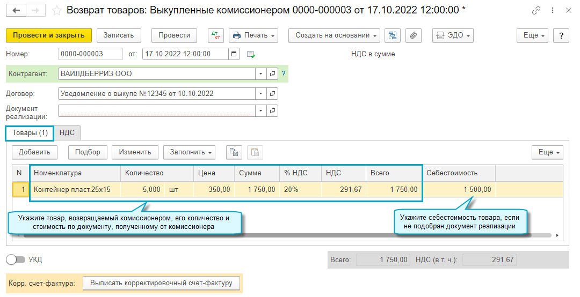Screen dimensions: 580x297
Task: Click the Документ реализации input field
Action: 156,111
